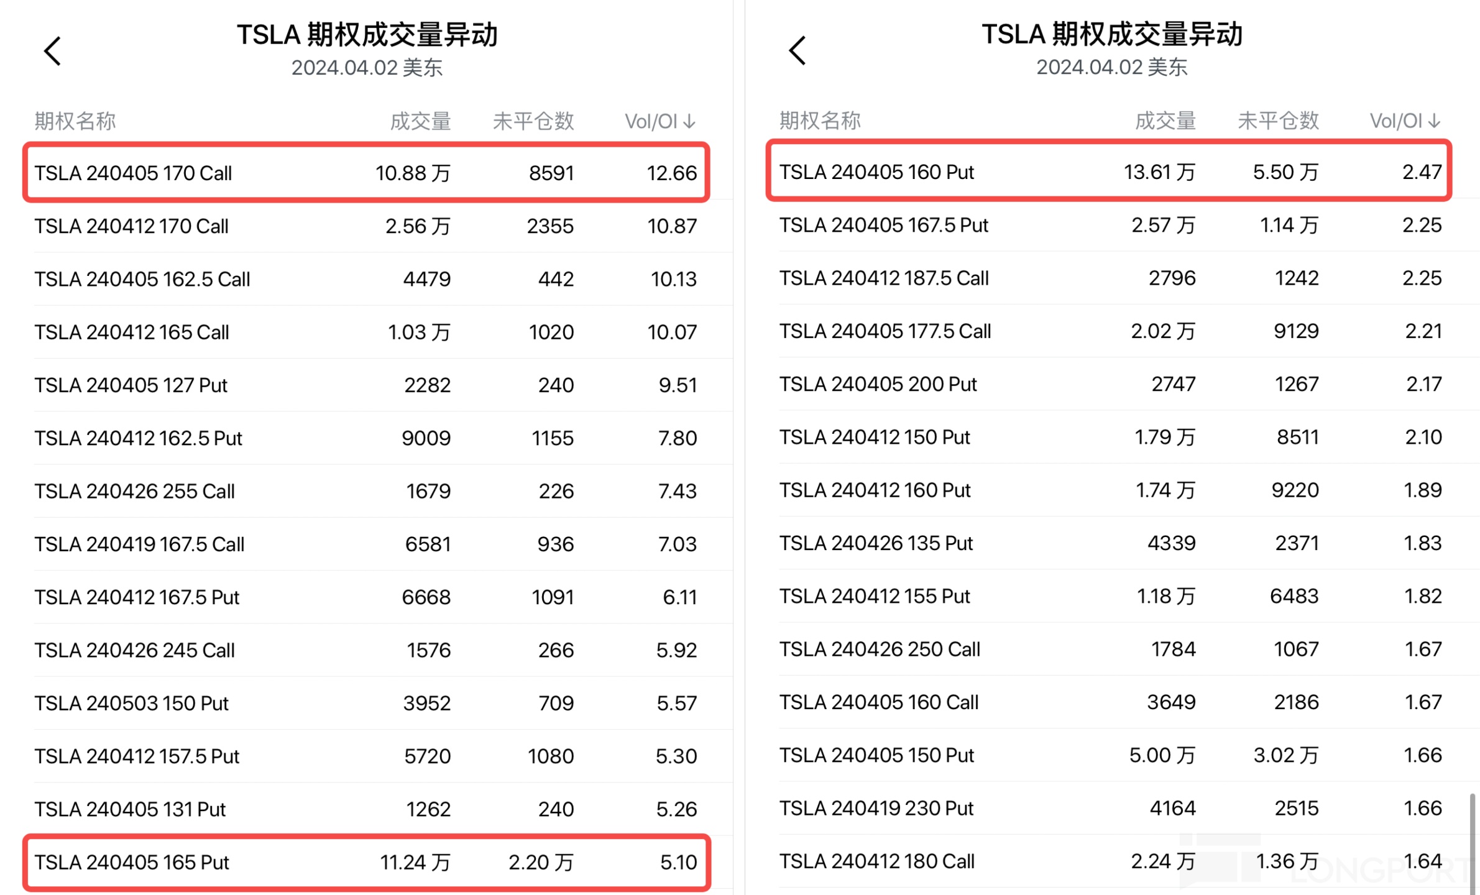
Task: Click 期权名称 column header in left panel
Action: 75,121
